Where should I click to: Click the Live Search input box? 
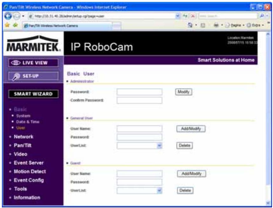(x=228, y=16)
